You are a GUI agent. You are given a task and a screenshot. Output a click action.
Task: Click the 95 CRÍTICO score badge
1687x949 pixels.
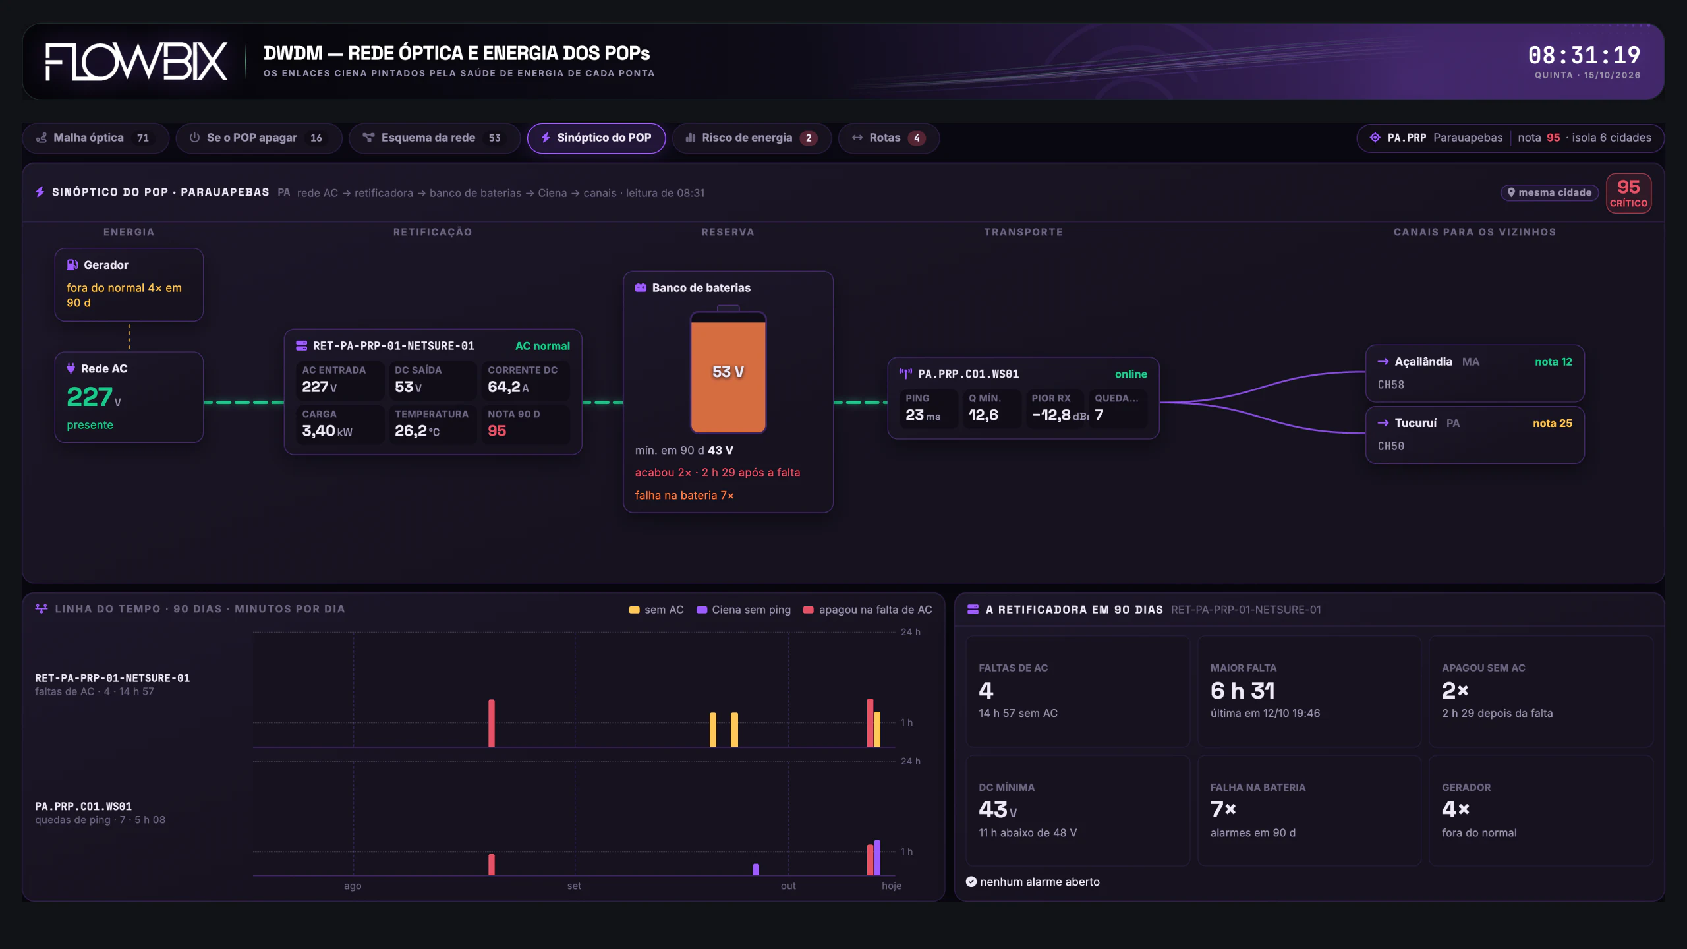click(x=1628, y=193)
